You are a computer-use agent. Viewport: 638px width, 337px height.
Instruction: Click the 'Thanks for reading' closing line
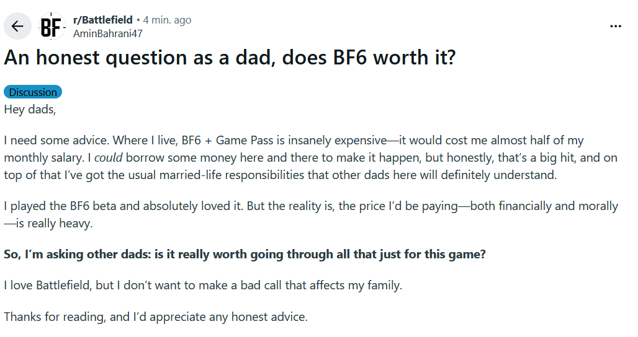click(156, 317)
